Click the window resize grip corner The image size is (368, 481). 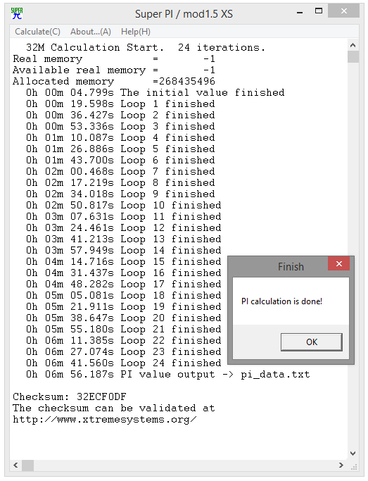[x=354, y=467]
